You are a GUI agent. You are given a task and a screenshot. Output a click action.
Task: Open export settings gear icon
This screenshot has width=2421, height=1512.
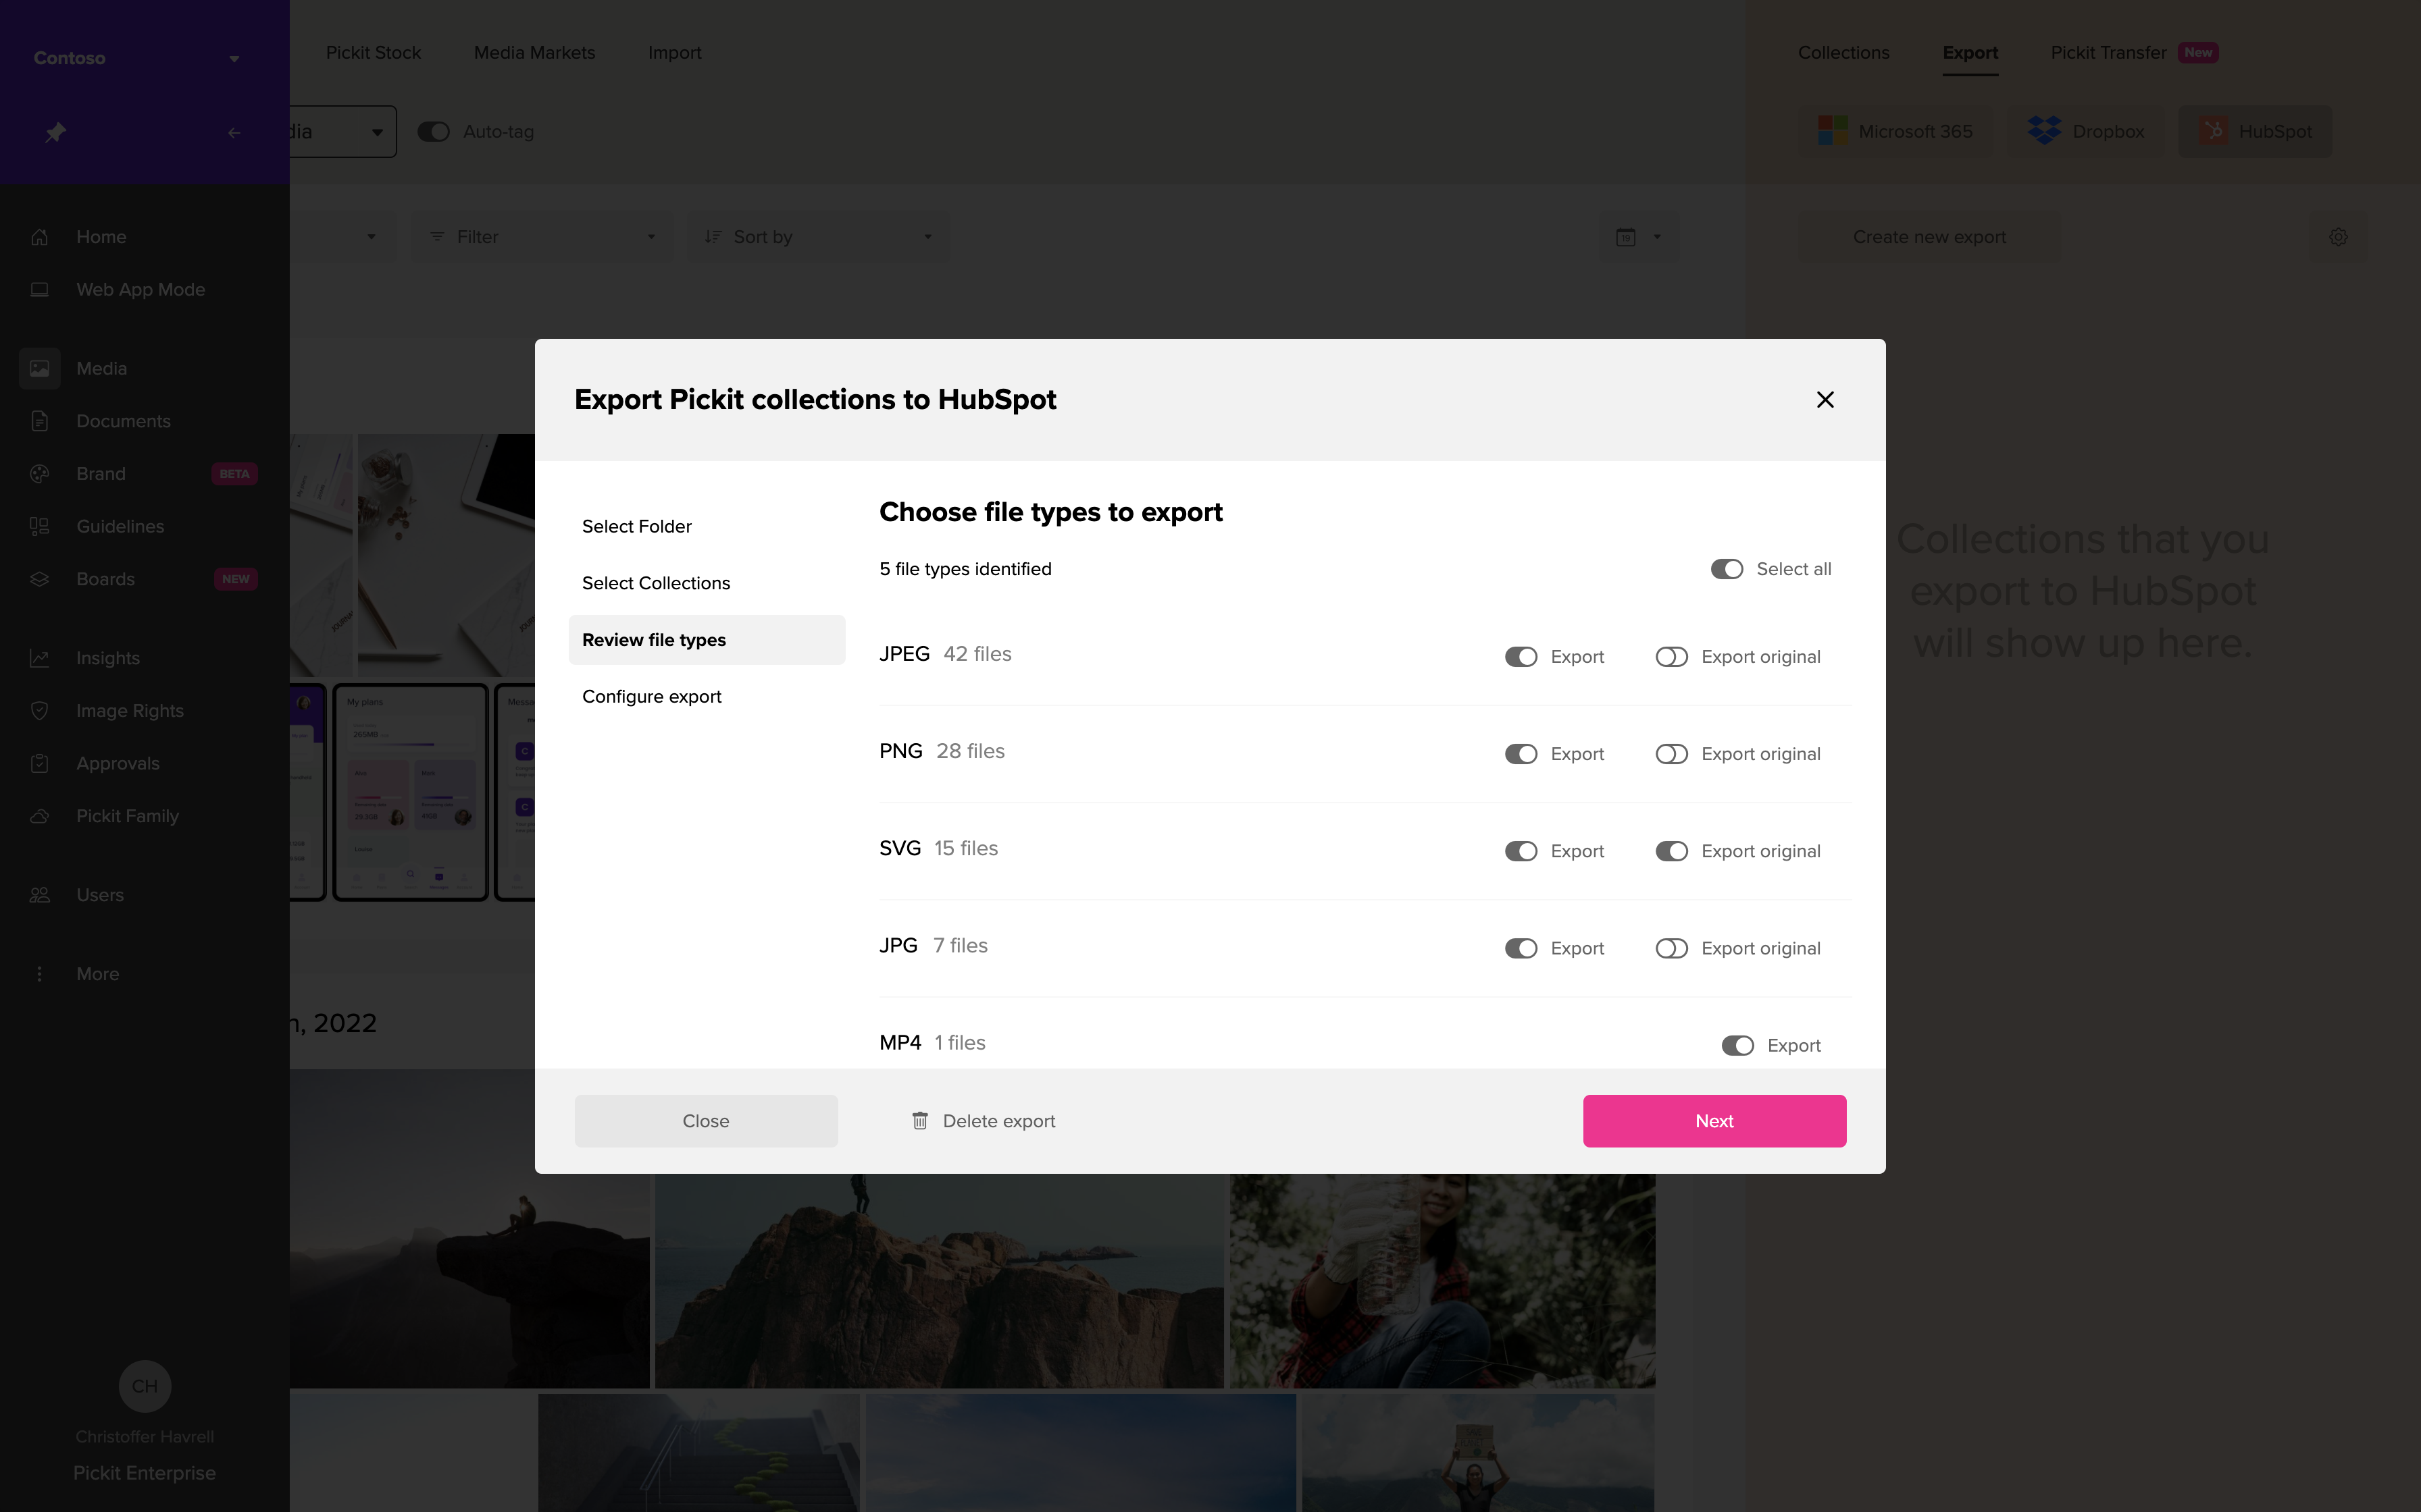tap(2338, 237)
